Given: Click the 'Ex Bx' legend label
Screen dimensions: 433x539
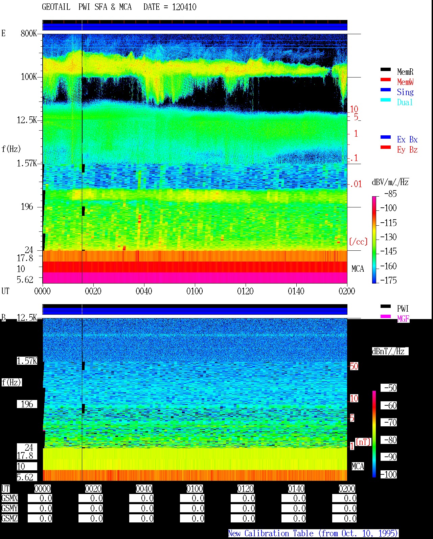Looking at the screenshot, I should click(407, 139).
